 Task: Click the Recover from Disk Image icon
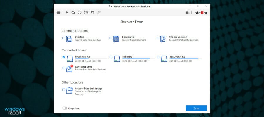(x=69, y=90)
